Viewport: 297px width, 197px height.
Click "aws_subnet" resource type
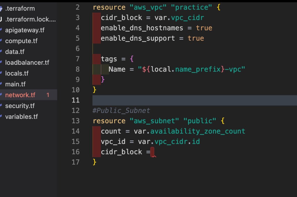(154, 121)
